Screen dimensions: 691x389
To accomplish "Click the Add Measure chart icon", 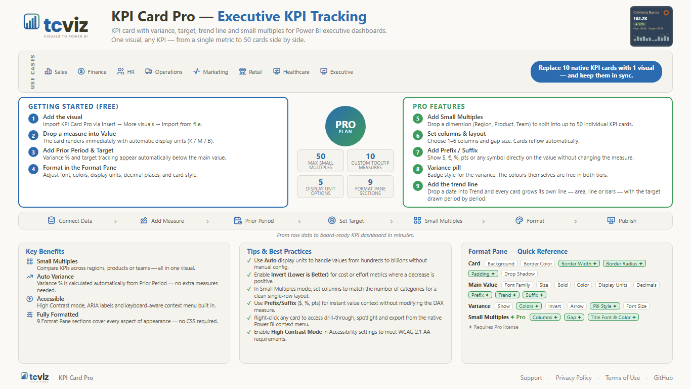I will point(144,220).
